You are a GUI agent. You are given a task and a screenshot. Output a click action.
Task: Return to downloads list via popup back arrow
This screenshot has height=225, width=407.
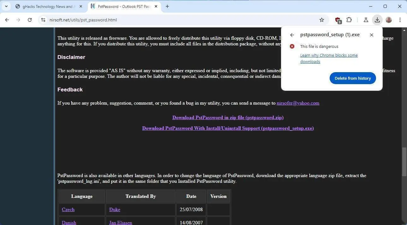point(292,35)
